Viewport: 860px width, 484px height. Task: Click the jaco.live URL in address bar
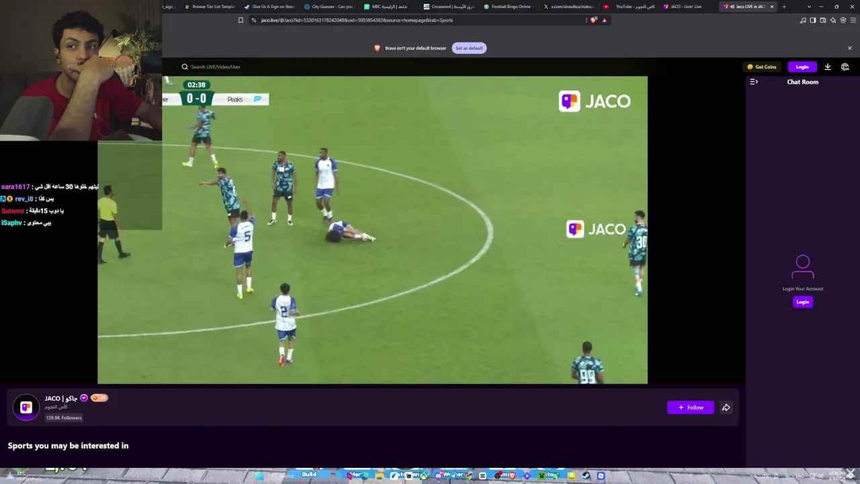[x=357, y=20]
